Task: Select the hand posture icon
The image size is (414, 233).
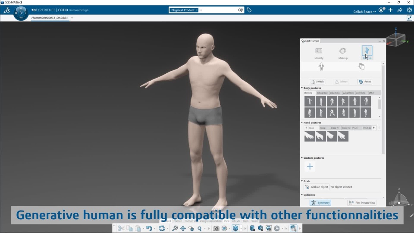Action: tap(361, 66)
